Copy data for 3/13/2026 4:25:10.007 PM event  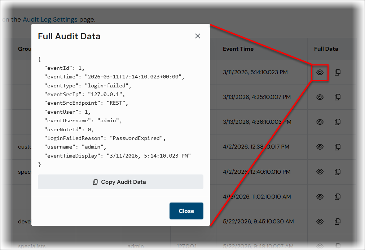[x=338, y=97]
